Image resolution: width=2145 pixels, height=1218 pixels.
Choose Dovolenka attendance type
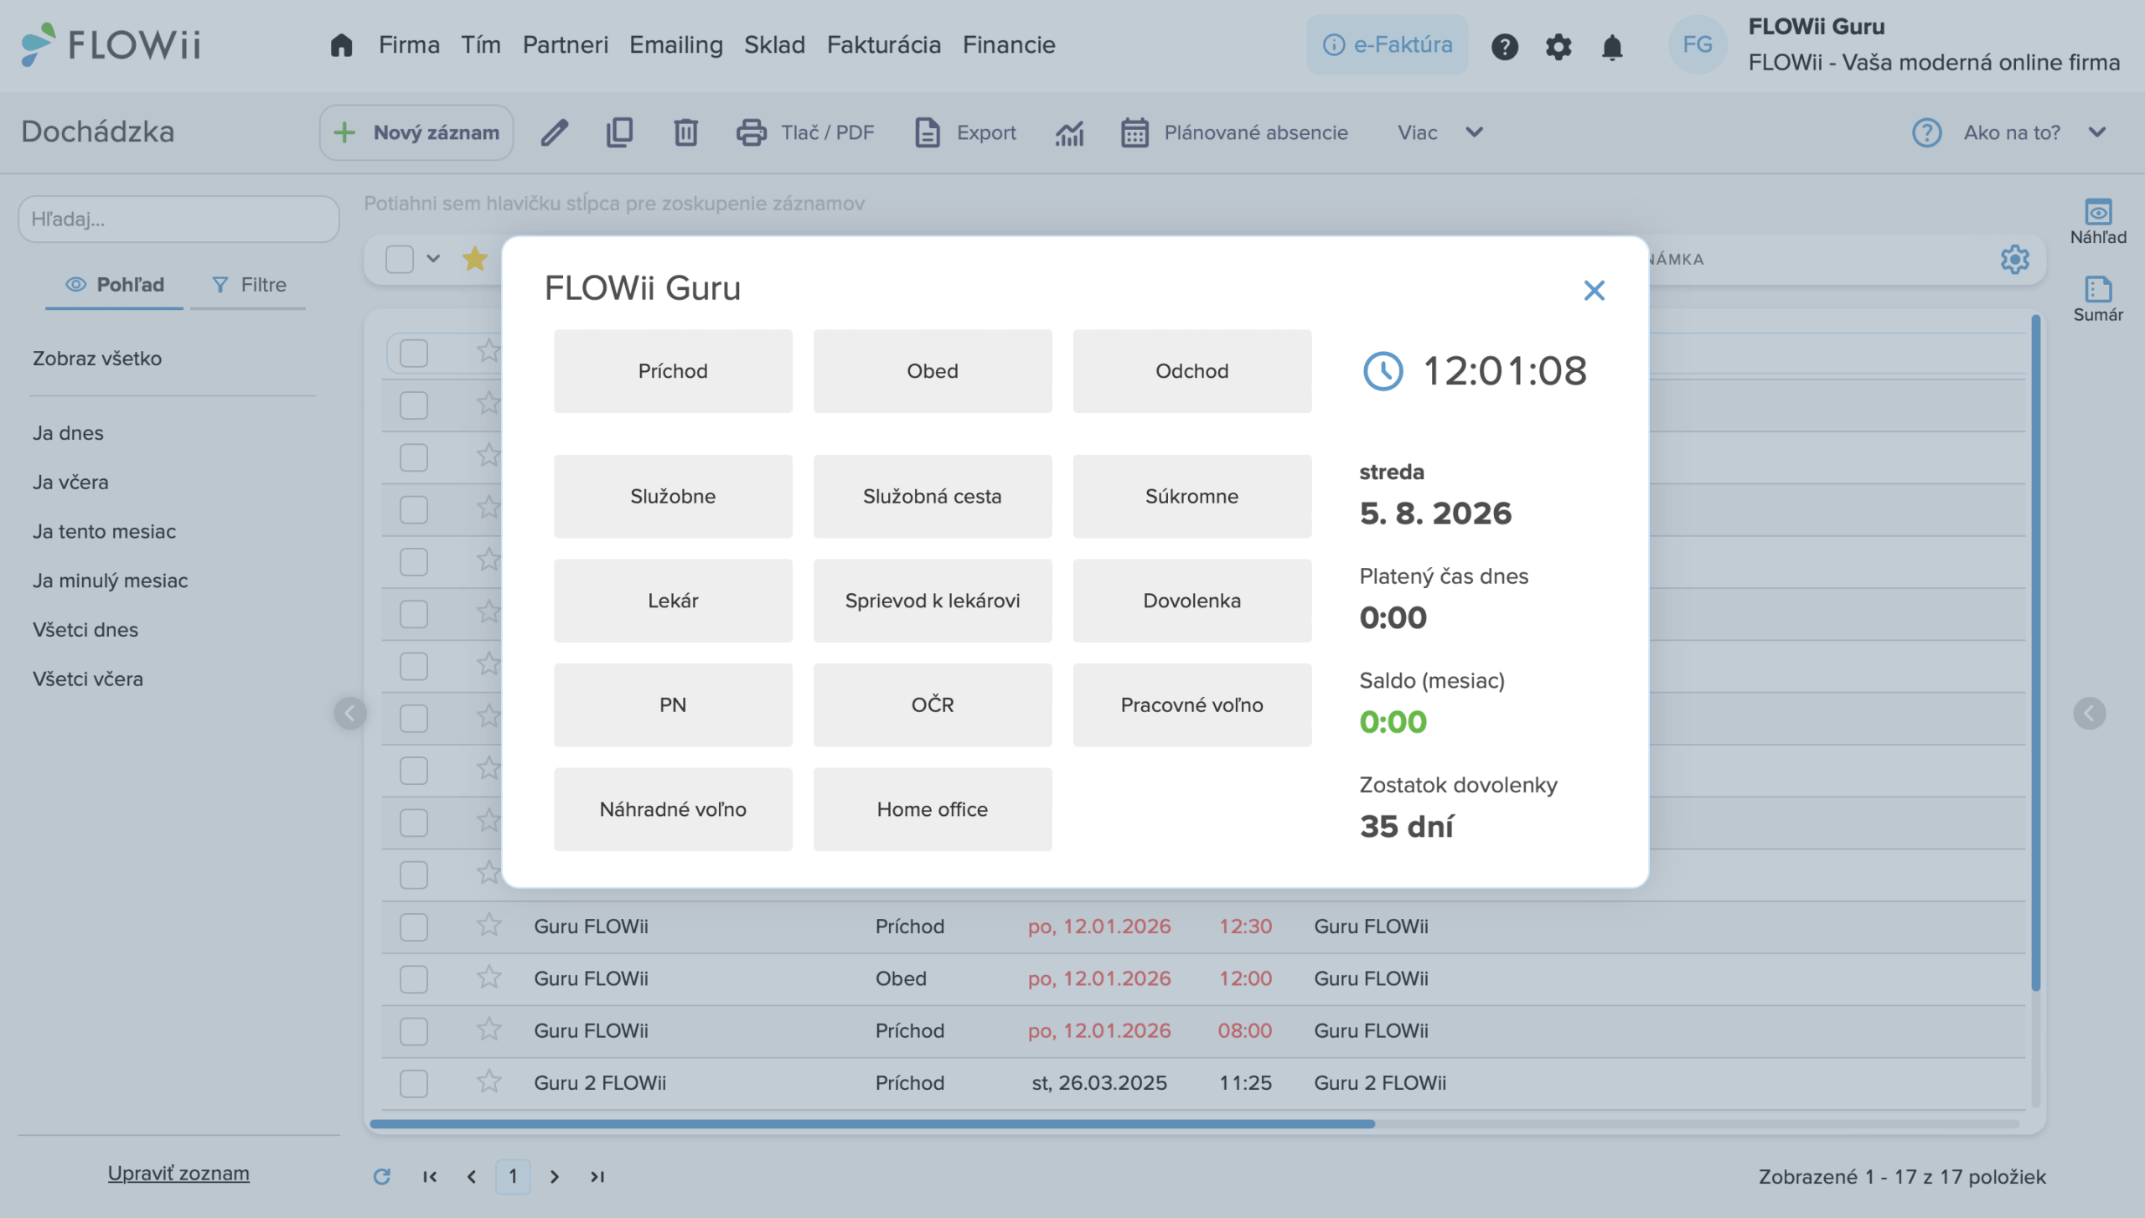[1192, 601]
